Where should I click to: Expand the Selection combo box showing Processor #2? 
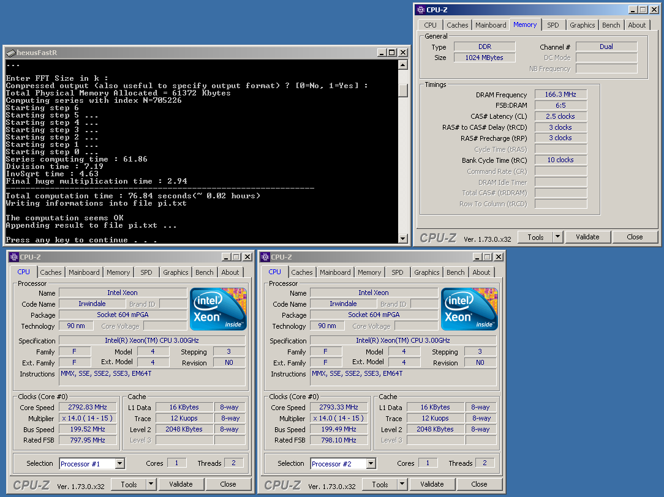pyautogui.click(x=371, y=463)
